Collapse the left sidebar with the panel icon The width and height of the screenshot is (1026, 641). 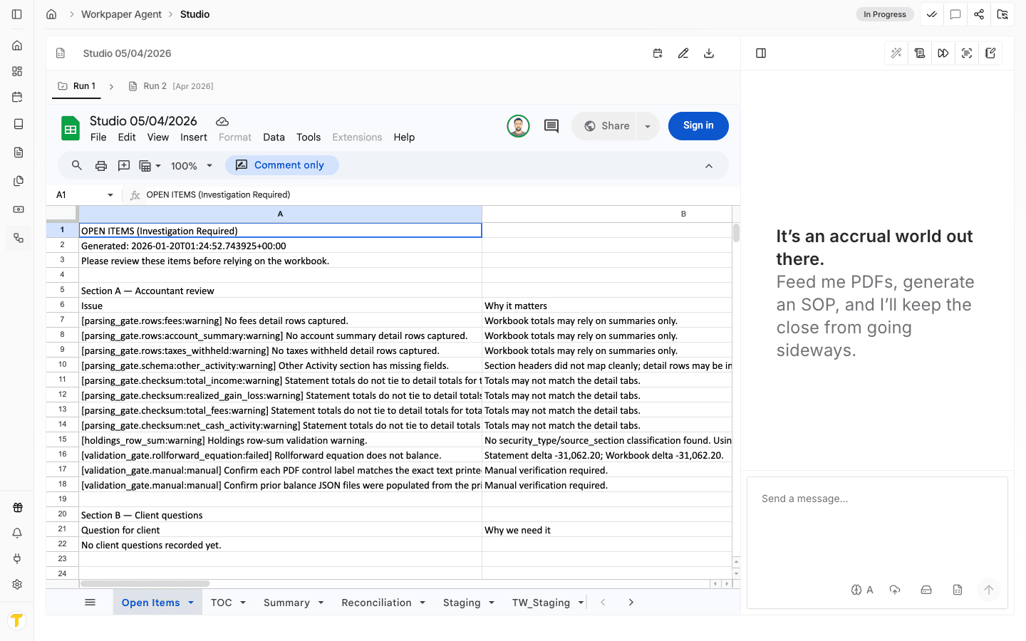point(17,14)
